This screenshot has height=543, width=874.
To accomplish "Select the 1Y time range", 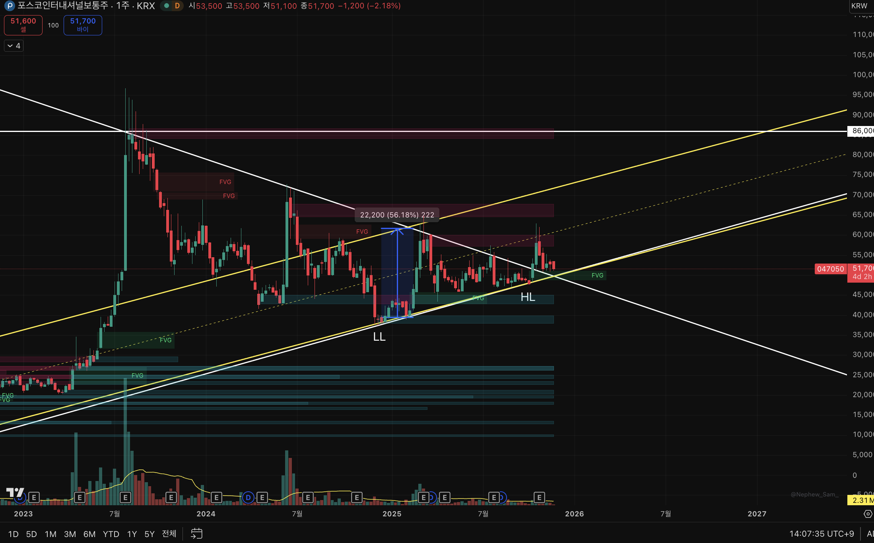I will [x=132, y=534].
